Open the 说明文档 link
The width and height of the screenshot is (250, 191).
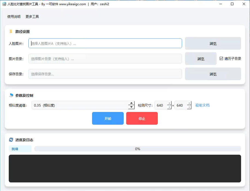[x=202, y=105]
